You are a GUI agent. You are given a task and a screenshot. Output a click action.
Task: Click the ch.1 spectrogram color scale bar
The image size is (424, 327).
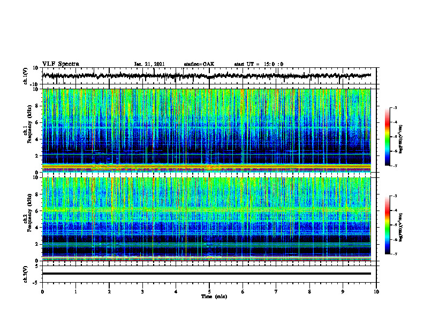[x=387, y=137]
